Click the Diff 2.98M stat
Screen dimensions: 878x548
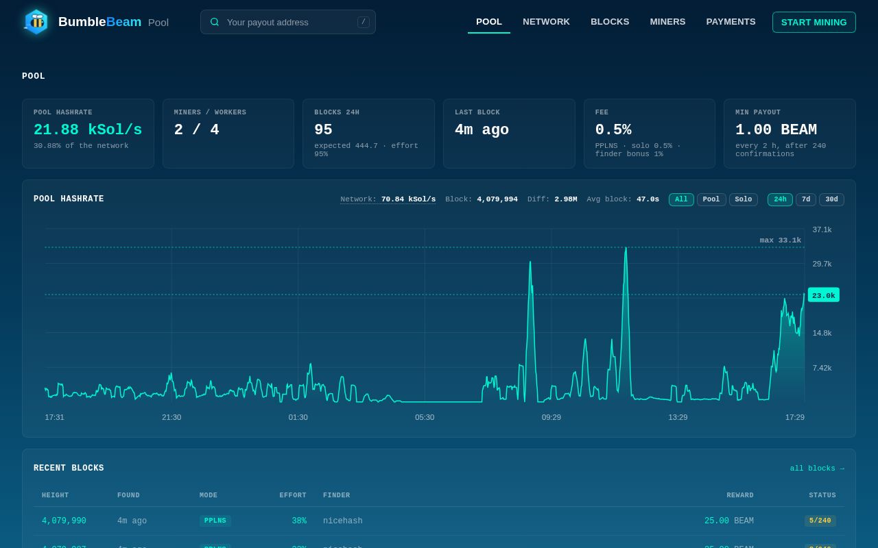click(x=552, y=199)
